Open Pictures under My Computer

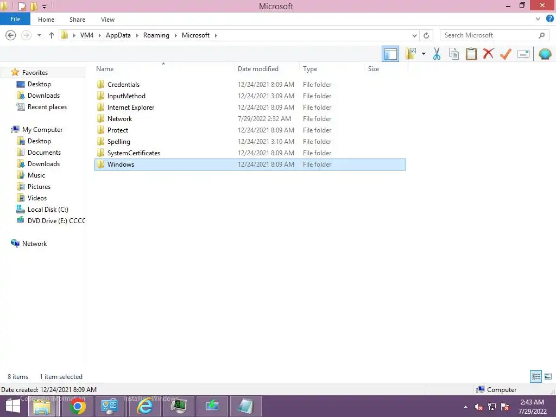click(x=39, y=187)
